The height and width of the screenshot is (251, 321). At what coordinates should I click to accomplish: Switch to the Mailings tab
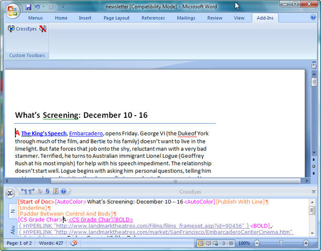[186, 18]
